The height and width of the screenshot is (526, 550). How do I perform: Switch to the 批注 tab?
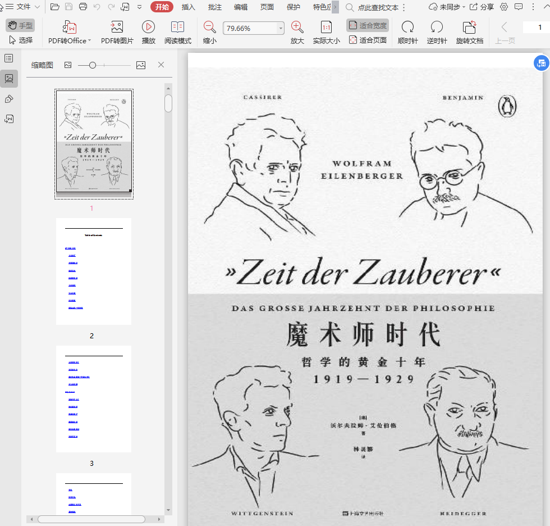(x=214, y=7)
